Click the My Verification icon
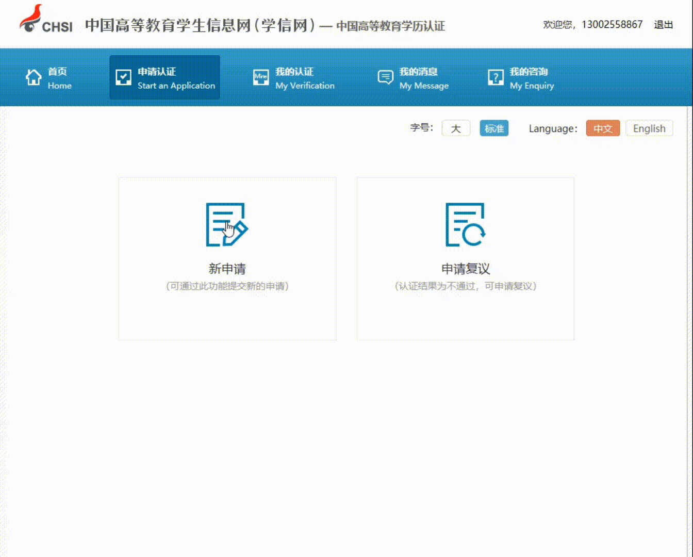This screenshot has width=693, height=557. (261, 77)
